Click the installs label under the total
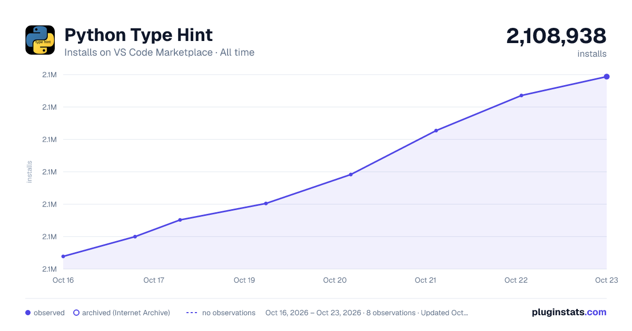Screen dimensions: 632x331 (592, 54)
